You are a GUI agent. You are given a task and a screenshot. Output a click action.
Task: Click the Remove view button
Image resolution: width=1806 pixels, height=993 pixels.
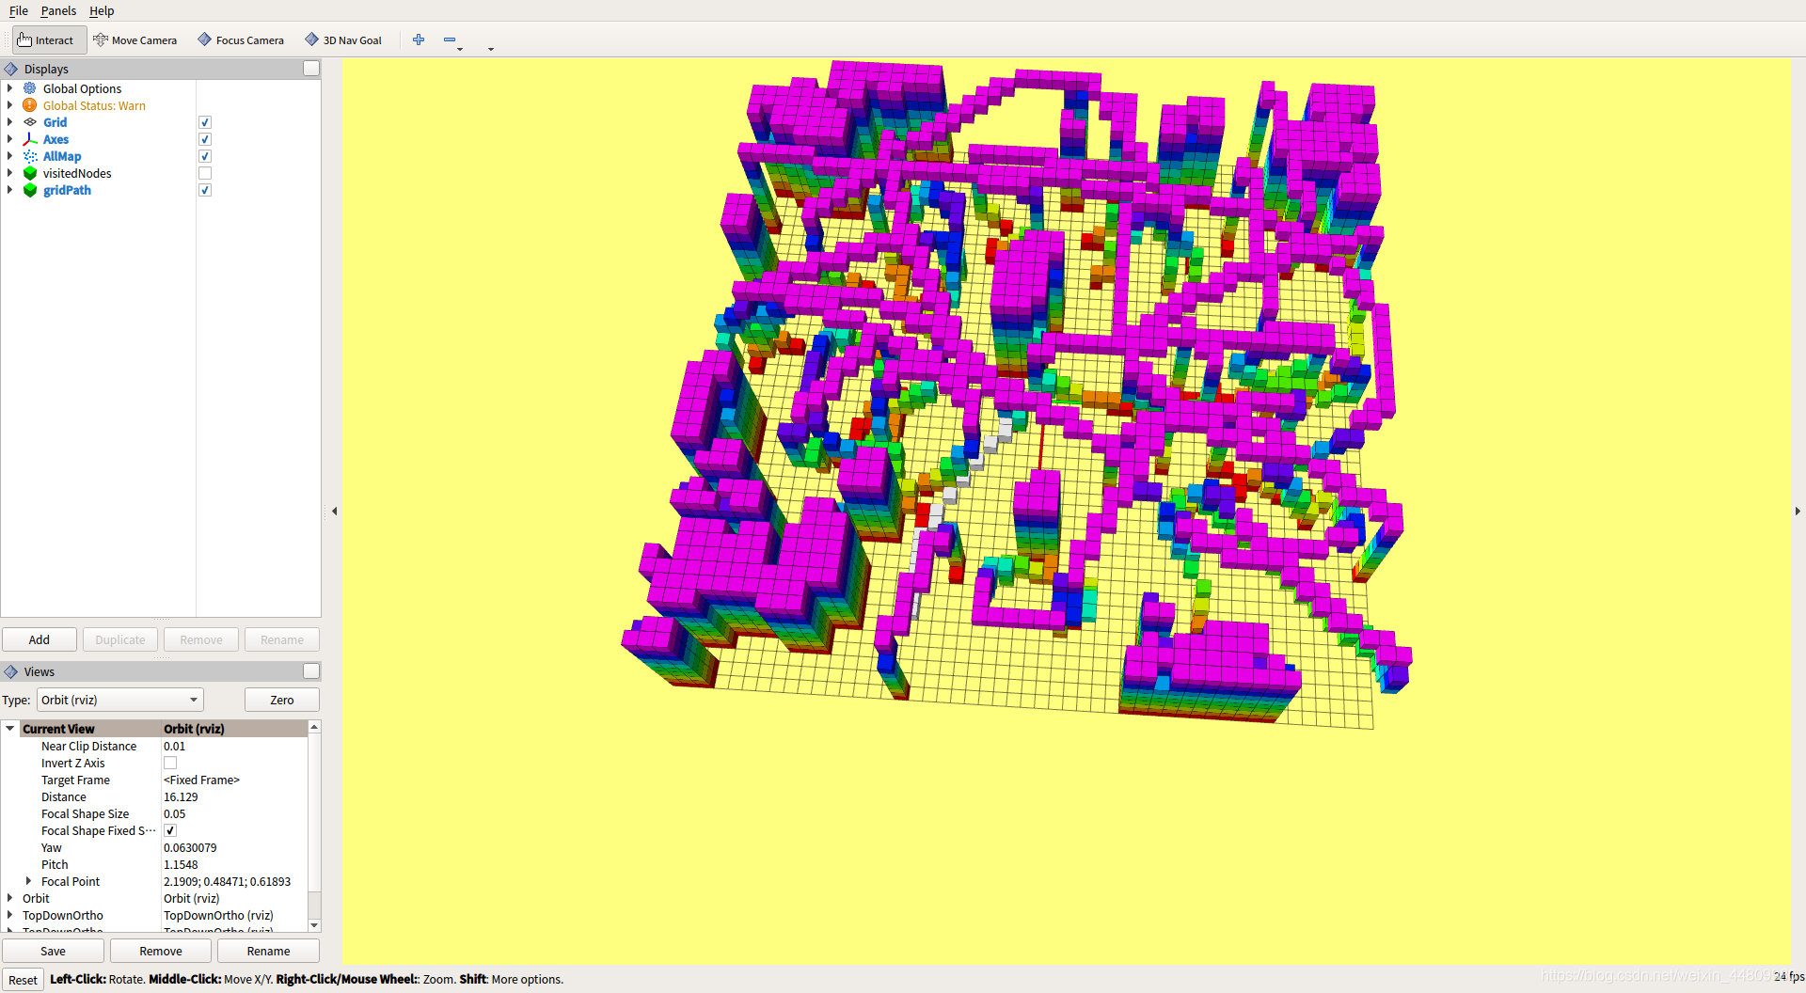[161, 951]
